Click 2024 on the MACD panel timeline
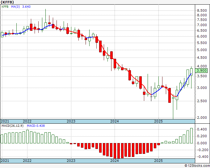The height and width of the screenshot is (168, 210). pos(115,161)
